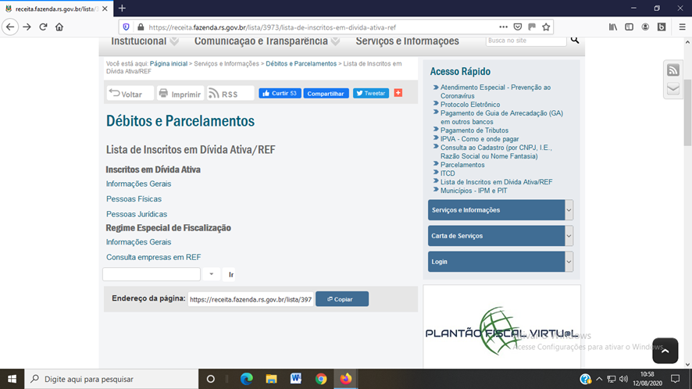Viewport: 692px width, 389px height.
Task: Expand the Carta de Serviços panel
Action: 569,236
